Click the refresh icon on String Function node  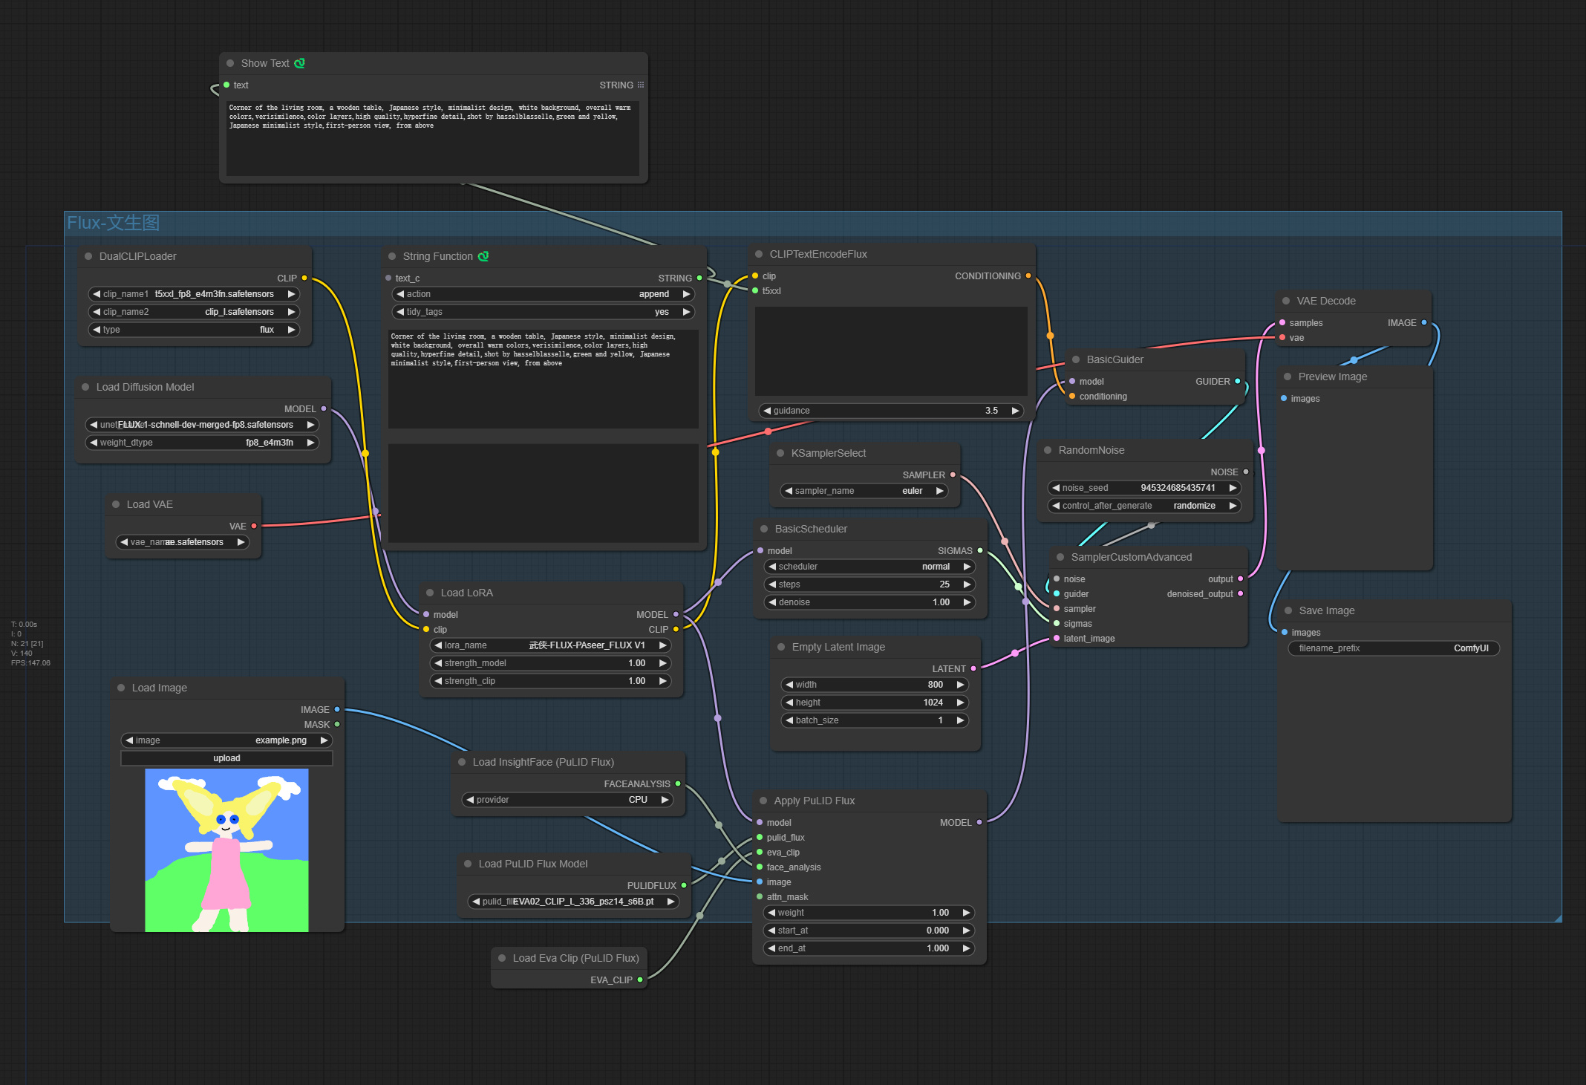pos(483,255)
